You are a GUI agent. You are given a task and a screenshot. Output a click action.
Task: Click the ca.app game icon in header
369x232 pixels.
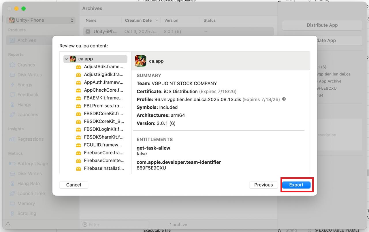pos(140,61)
